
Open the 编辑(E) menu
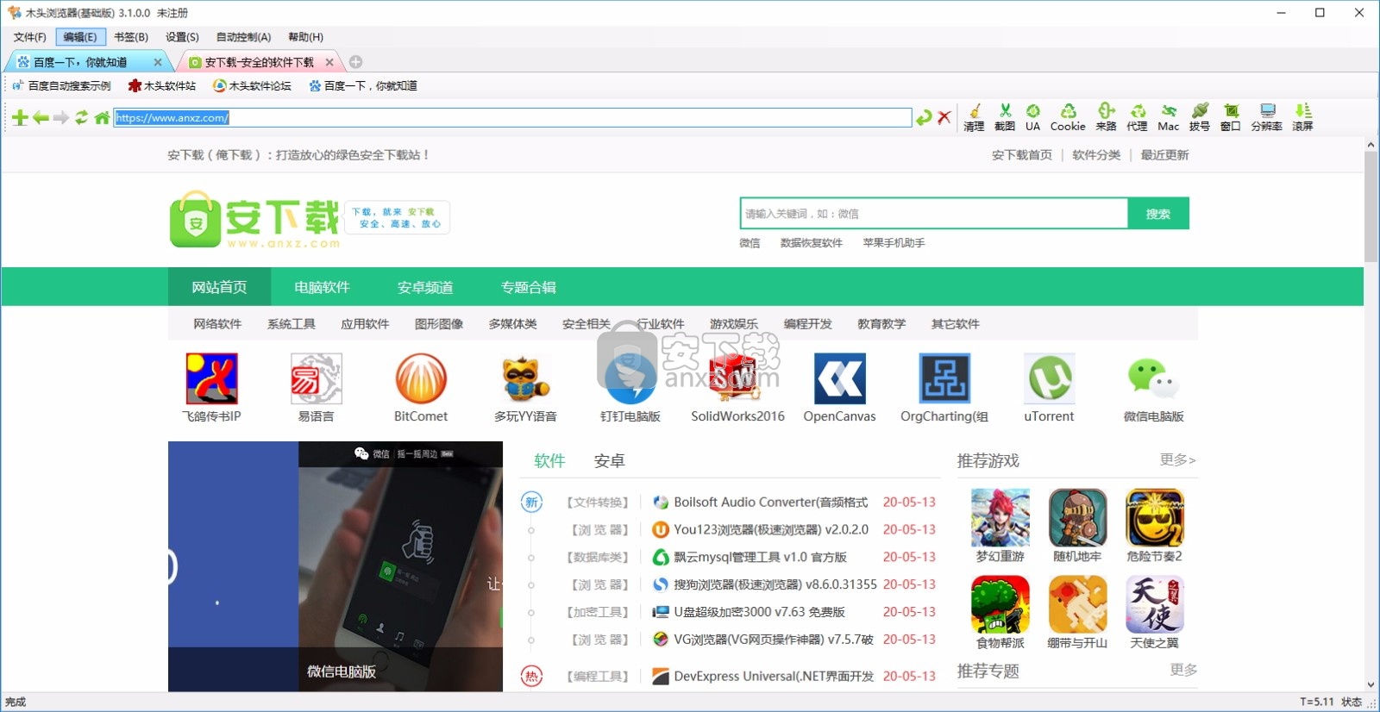pyautogui.click(x=80, y=37)
